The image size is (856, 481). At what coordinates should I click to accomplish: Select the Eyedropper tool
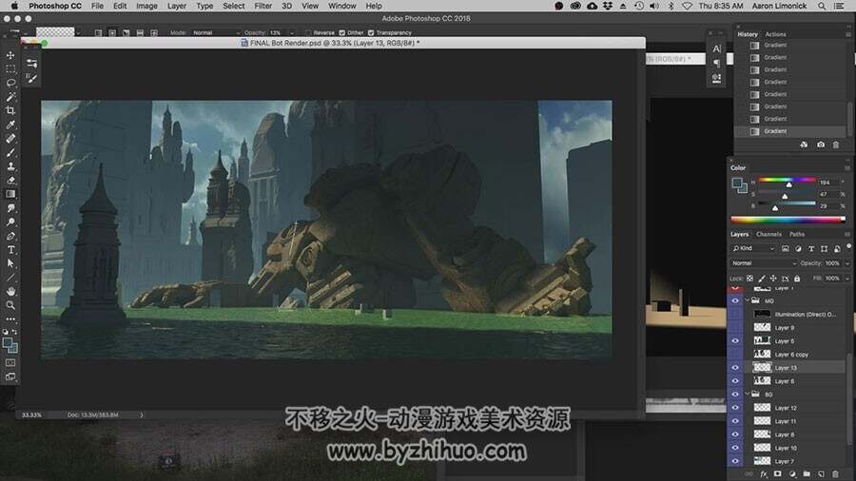point(10,125)
